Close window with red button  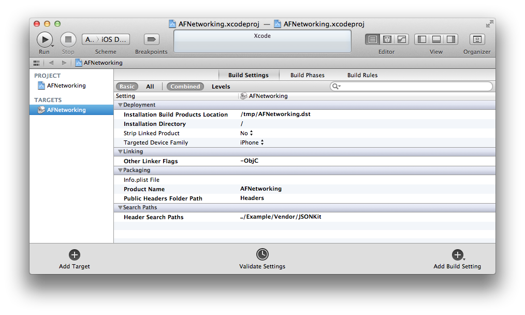[37, 24]
